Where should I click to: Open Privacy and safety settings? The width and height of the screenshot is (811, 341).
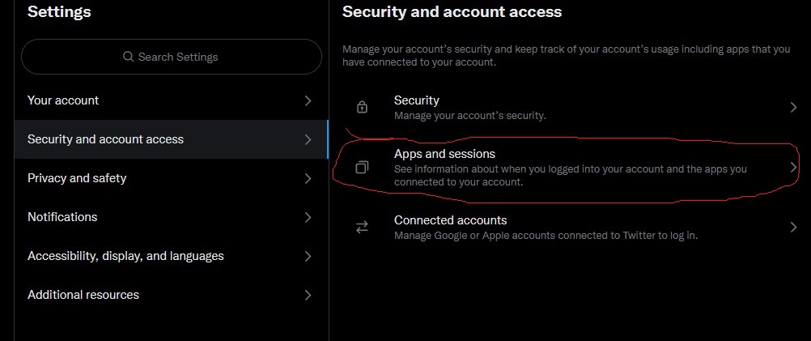(172, 178)
